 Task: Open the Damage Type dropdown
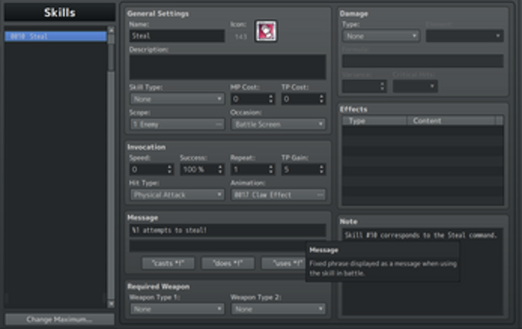pos(381,36)
